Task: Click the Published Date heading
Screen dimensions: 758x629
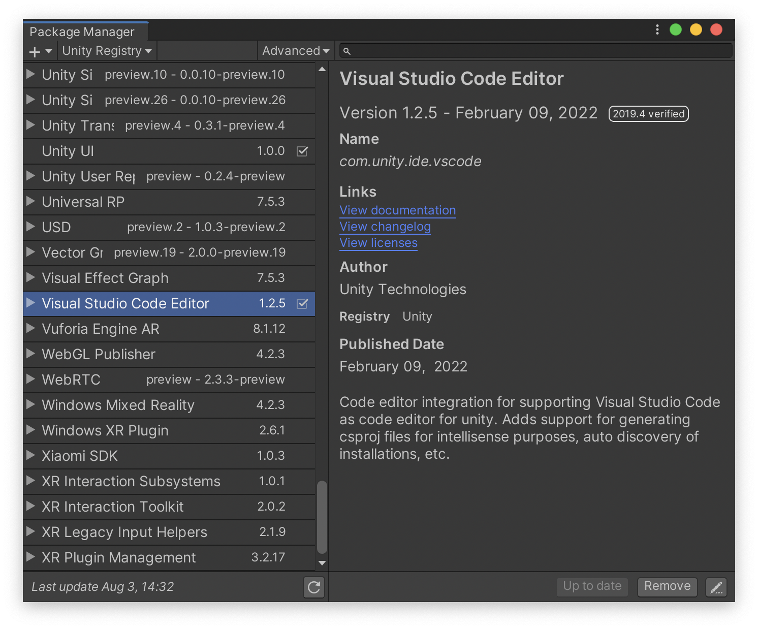Action: tap(392, 344)
